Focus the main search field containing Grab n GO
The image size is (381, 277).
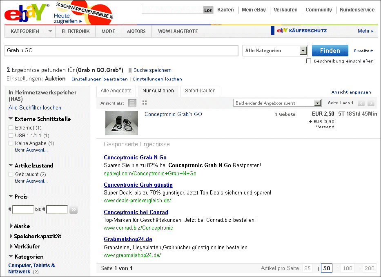121,51
